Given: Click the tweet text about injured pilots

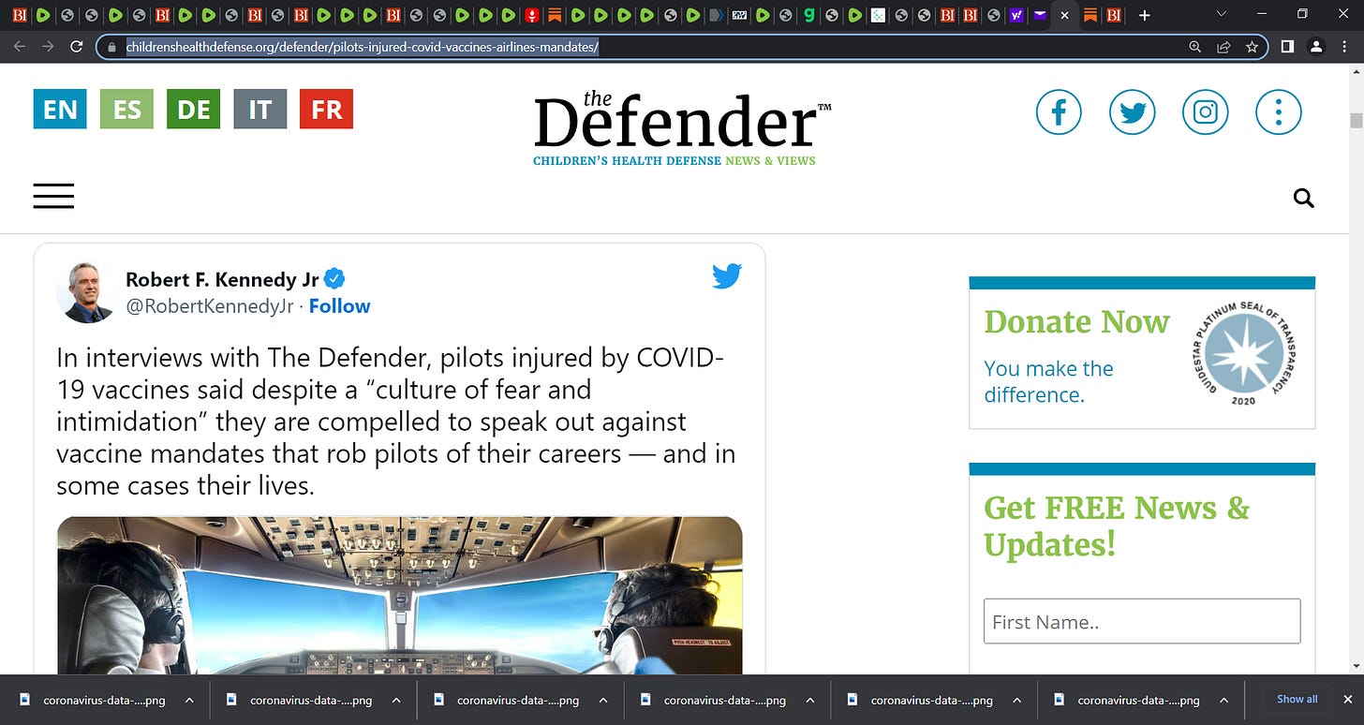Looking at the screenshot, I should click(395, 422).
